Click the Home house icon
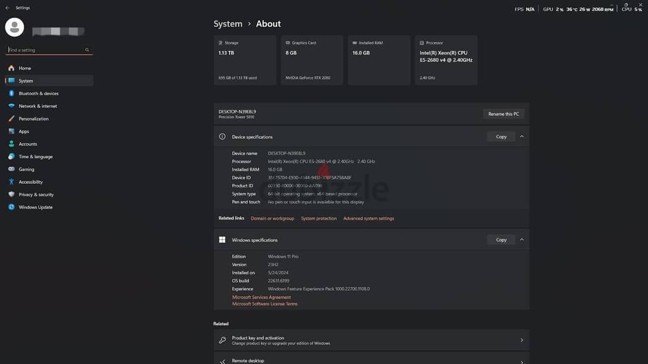This screenshot has height=364, width=648. pyautogui.click(x=12, y=68)
